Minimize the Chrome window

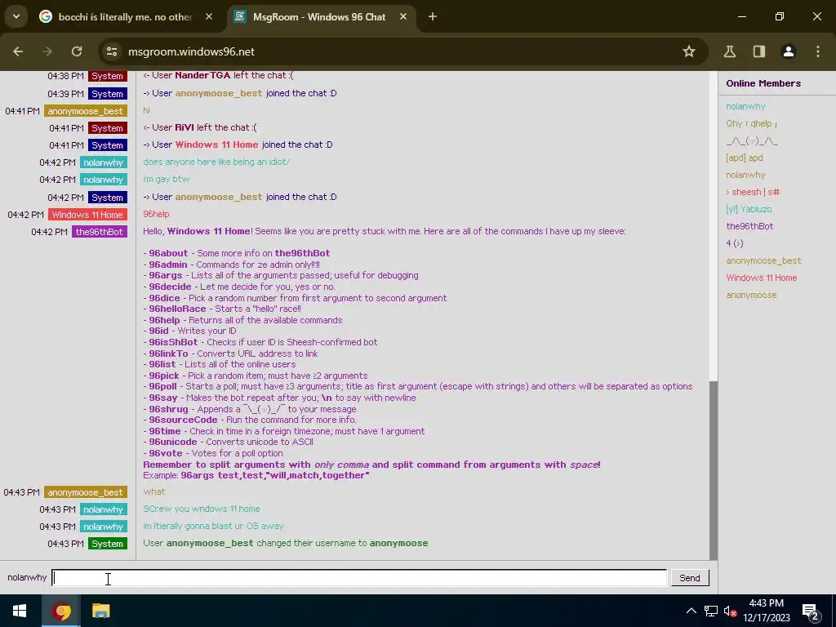(x=741, y=17)
